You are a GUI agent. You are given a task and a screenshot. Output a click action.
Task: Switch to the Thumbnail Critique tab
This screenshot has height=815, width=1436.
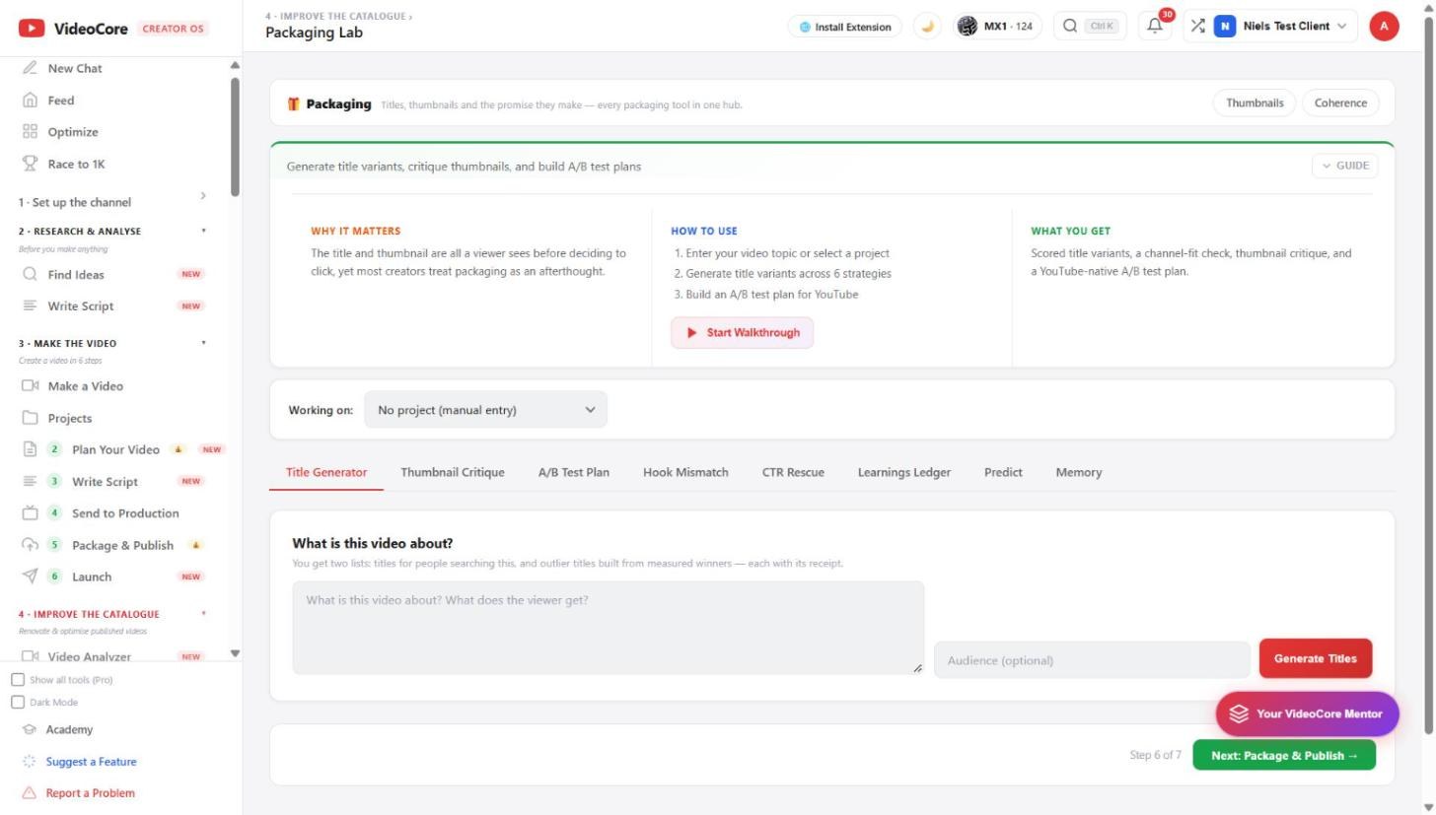pos(453,472)
